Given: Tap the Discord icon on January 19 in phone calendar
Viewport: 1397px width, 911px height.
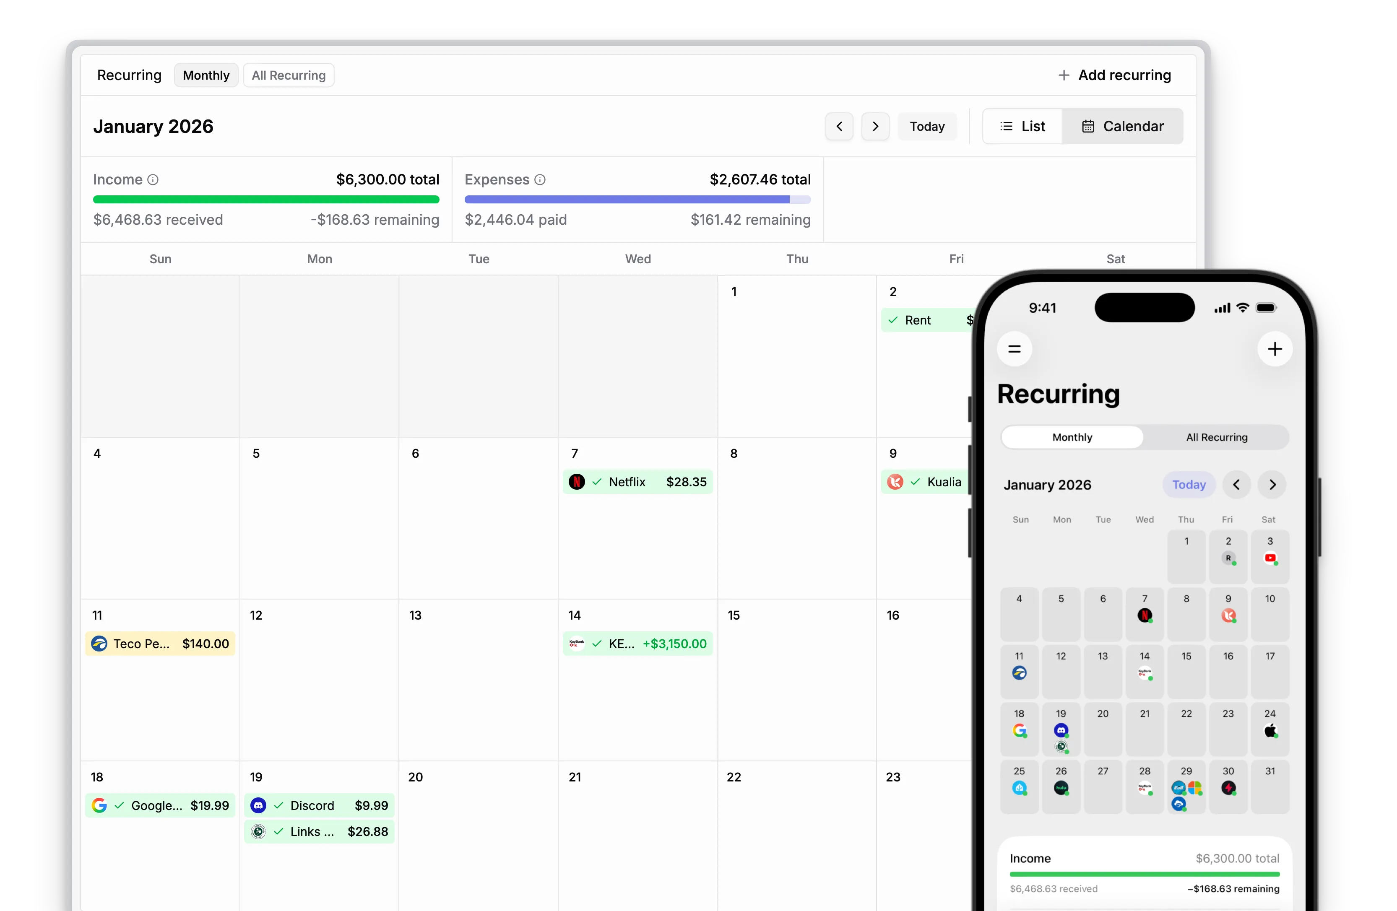Looking at the screenshot, I should [1061, 731].
